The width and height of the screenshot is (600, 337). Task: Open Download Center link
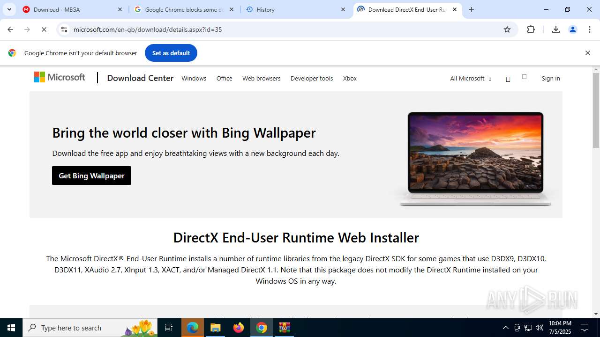(x=140, y=78)
